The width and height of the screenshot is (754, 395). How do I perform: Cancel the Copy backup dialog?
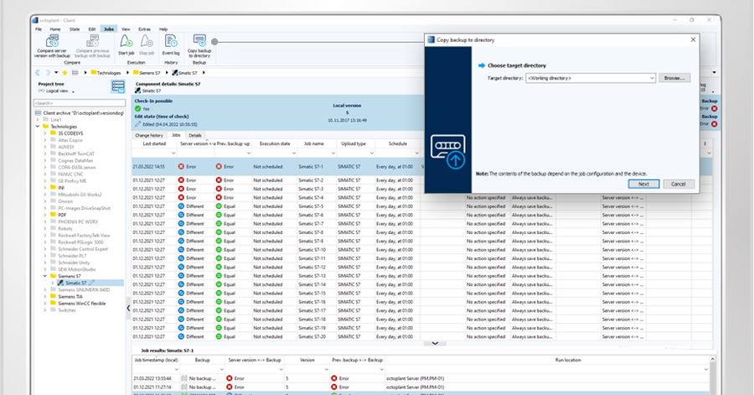tap(679, 184)
